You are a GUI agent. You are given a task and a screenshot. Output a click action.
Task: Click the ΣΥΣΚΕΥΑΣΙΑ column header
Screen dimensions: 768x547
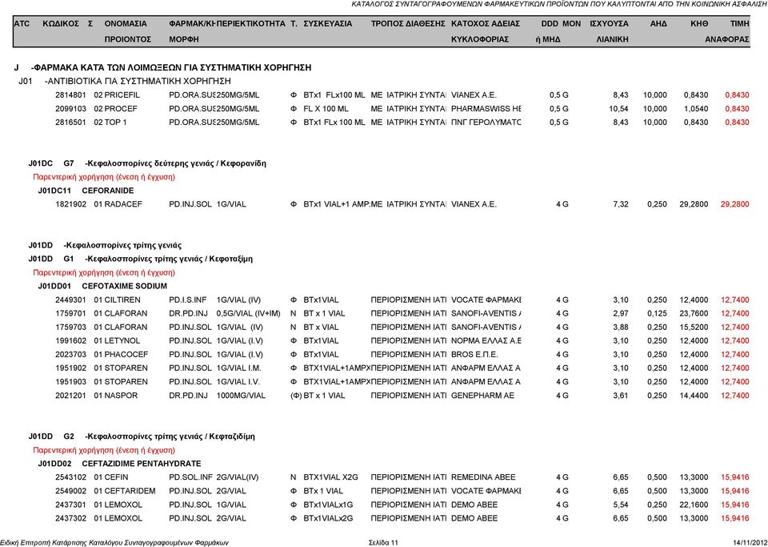click(x=328, y=23)
